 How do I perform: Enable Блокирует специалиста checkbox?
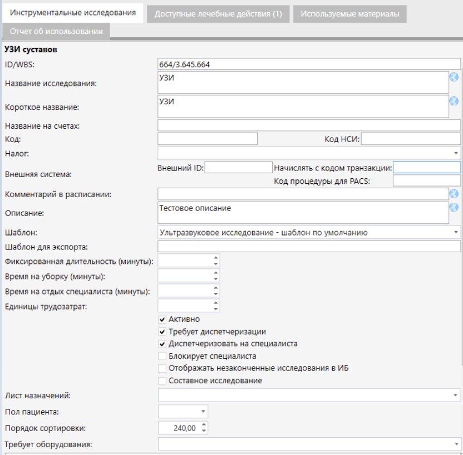click(162, 356)
